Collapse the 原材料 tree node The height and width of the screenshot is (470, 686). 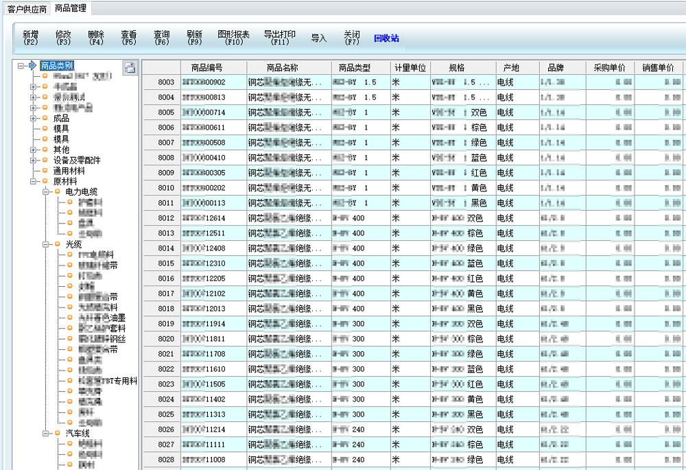coord(34,181)
